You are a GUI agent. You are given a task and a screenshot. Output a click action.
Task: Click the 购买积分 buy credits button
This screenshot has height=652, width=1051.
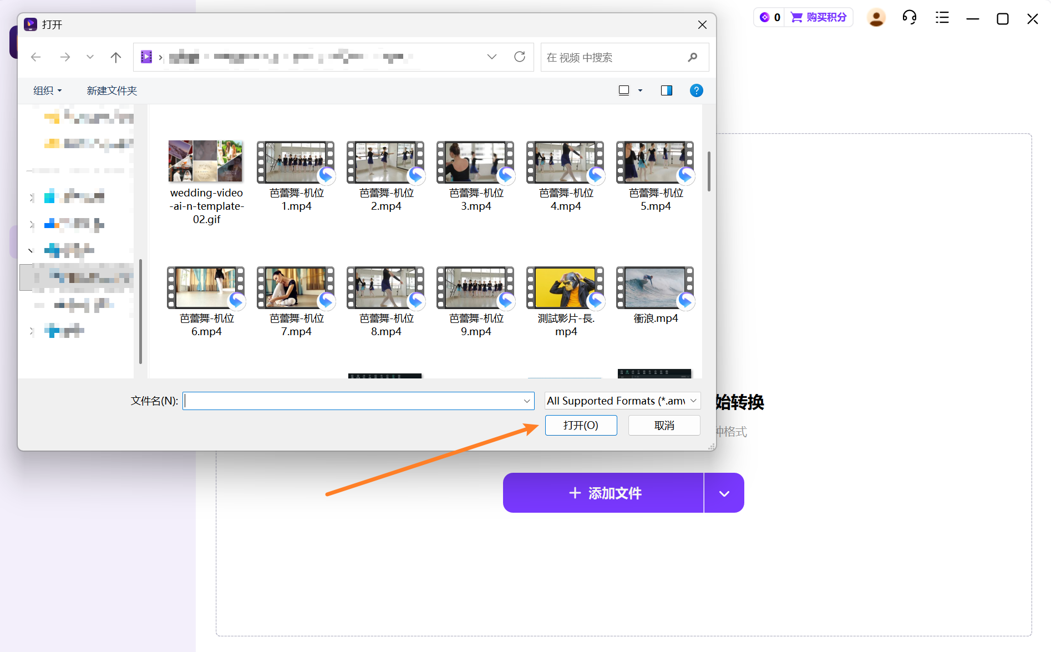click(819, 18)
